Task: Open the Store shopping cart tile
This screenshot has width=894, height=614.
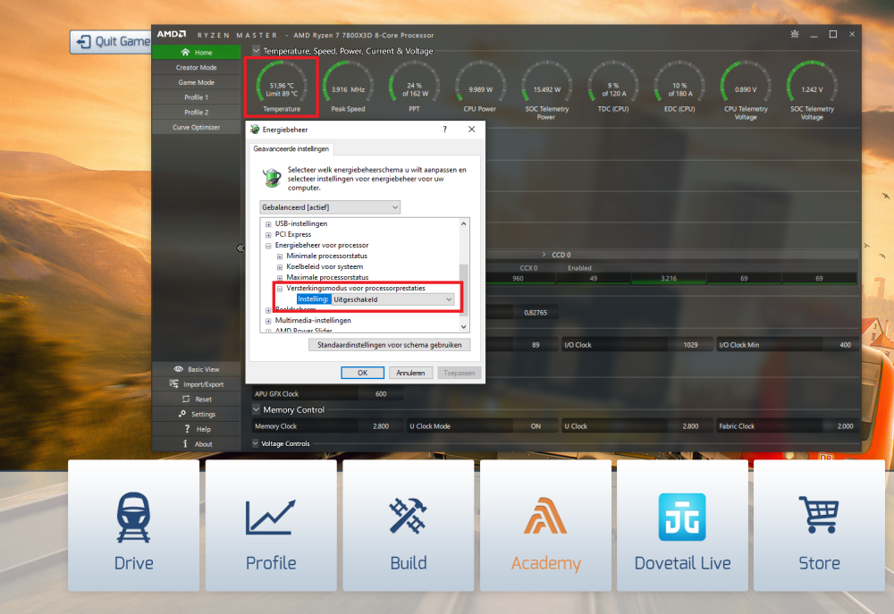Action: pyautogui.click(x=819, y=526)
